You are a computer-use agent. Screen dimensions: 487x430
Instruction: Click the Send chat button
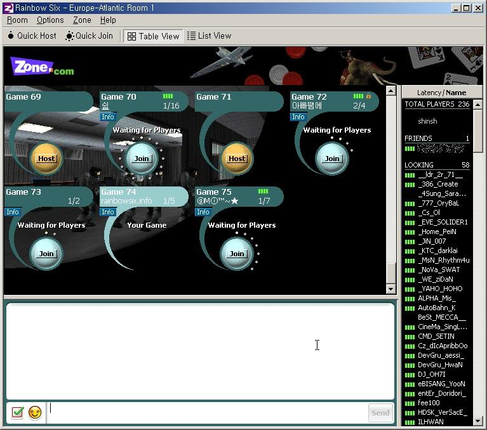[x=380, y=413]
